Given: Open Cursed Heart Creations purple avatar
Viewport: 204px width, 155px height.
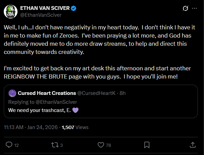Looking at the screenshot, I should point(12,93).
